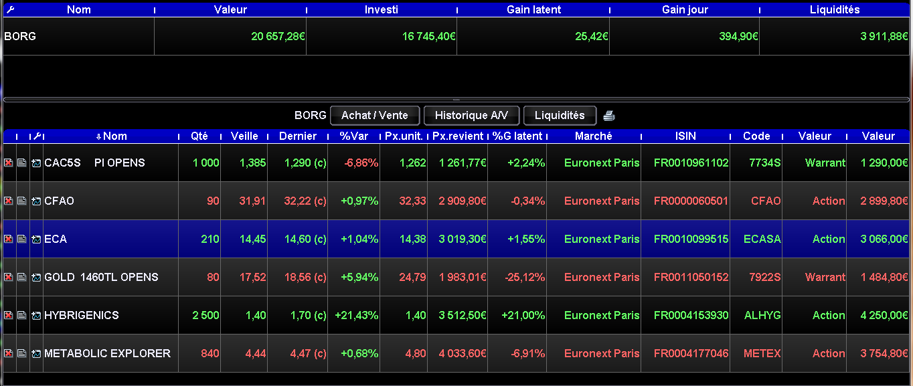The image size is (913, 386).
Task: Open the document icon in ECA row
Action: point(22,239)
